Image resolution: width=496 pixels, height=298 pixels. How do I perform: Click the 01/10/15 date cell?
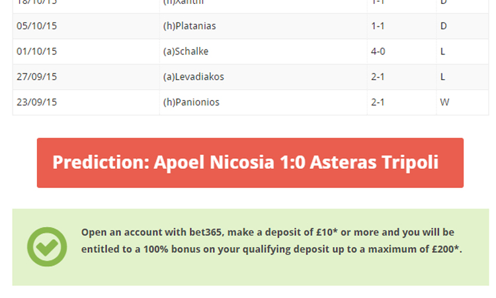pyautogui.click(x=86, y=51)
